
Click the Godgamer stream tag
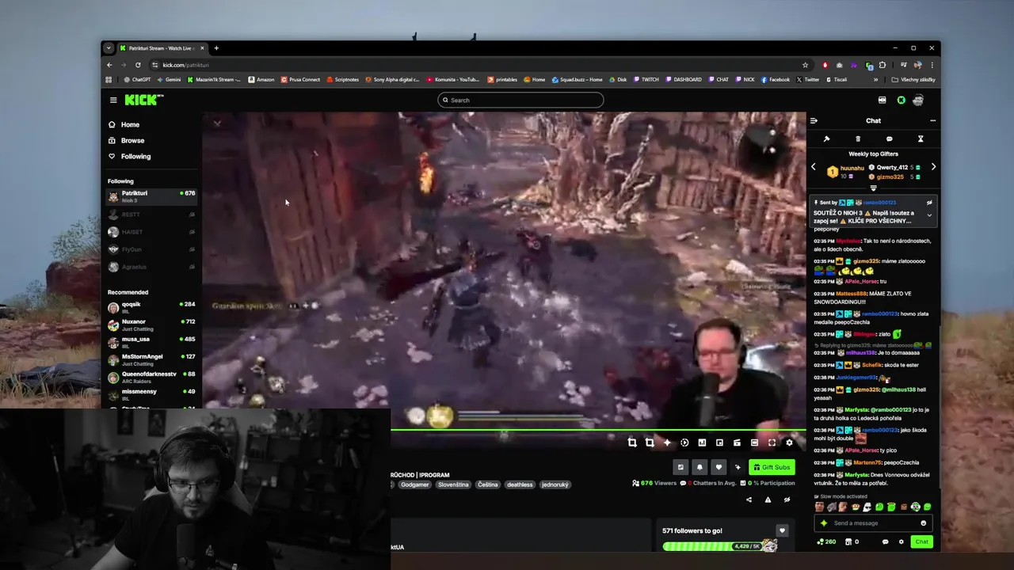click(414, 484)
